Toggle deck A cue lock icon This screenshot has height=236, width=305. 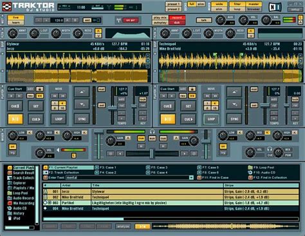pos(40,89)
